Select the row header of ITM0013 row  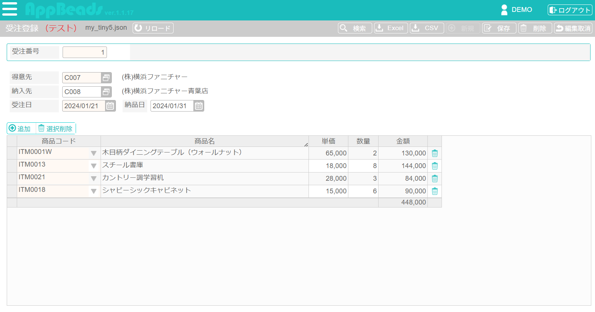tap(12, 166)
